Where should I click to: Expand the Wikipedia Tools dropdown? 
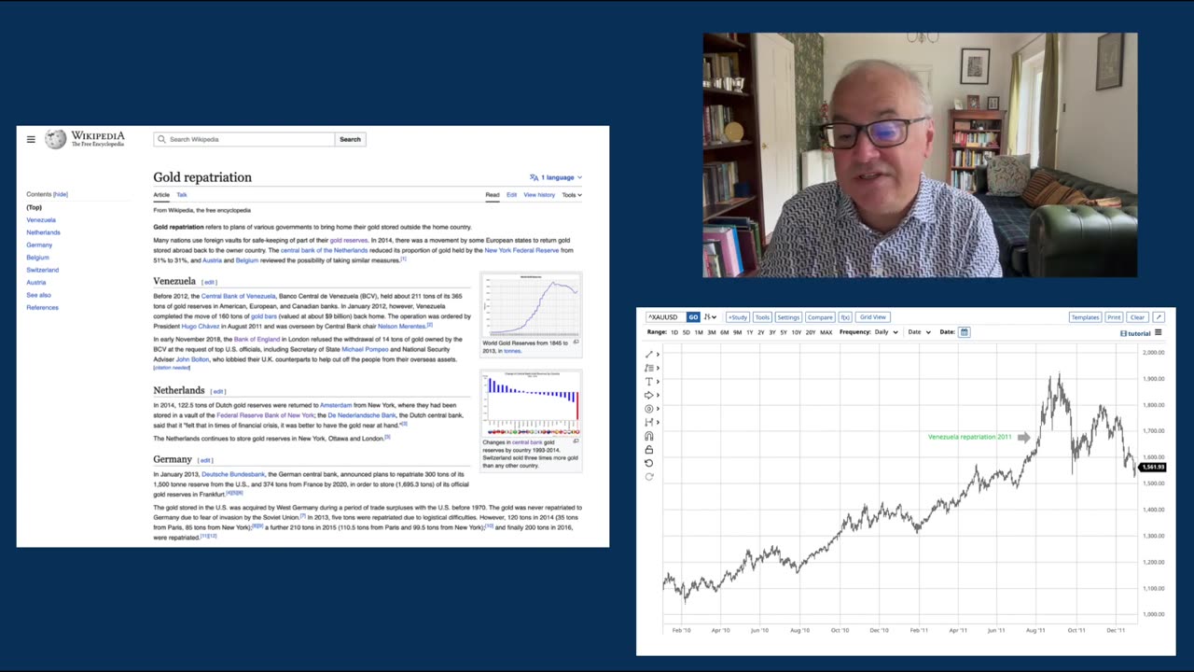pos(572,195)
